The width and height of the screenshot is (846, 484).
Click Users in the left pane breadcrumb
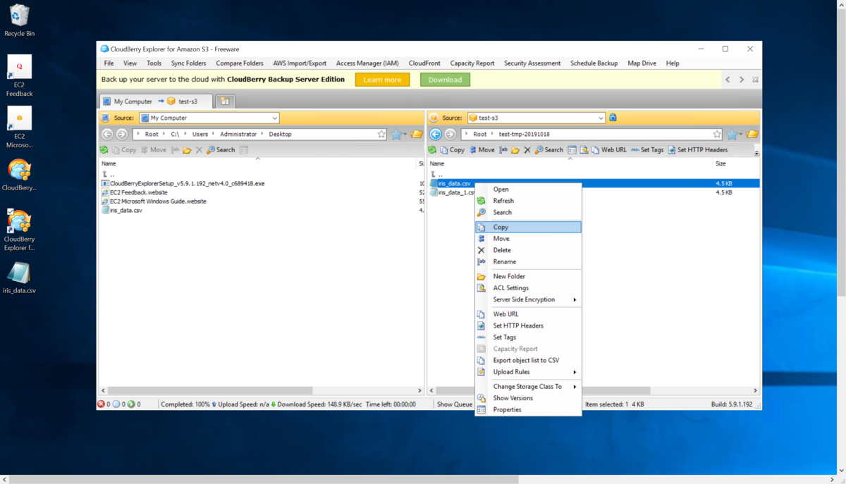[200, 134]
